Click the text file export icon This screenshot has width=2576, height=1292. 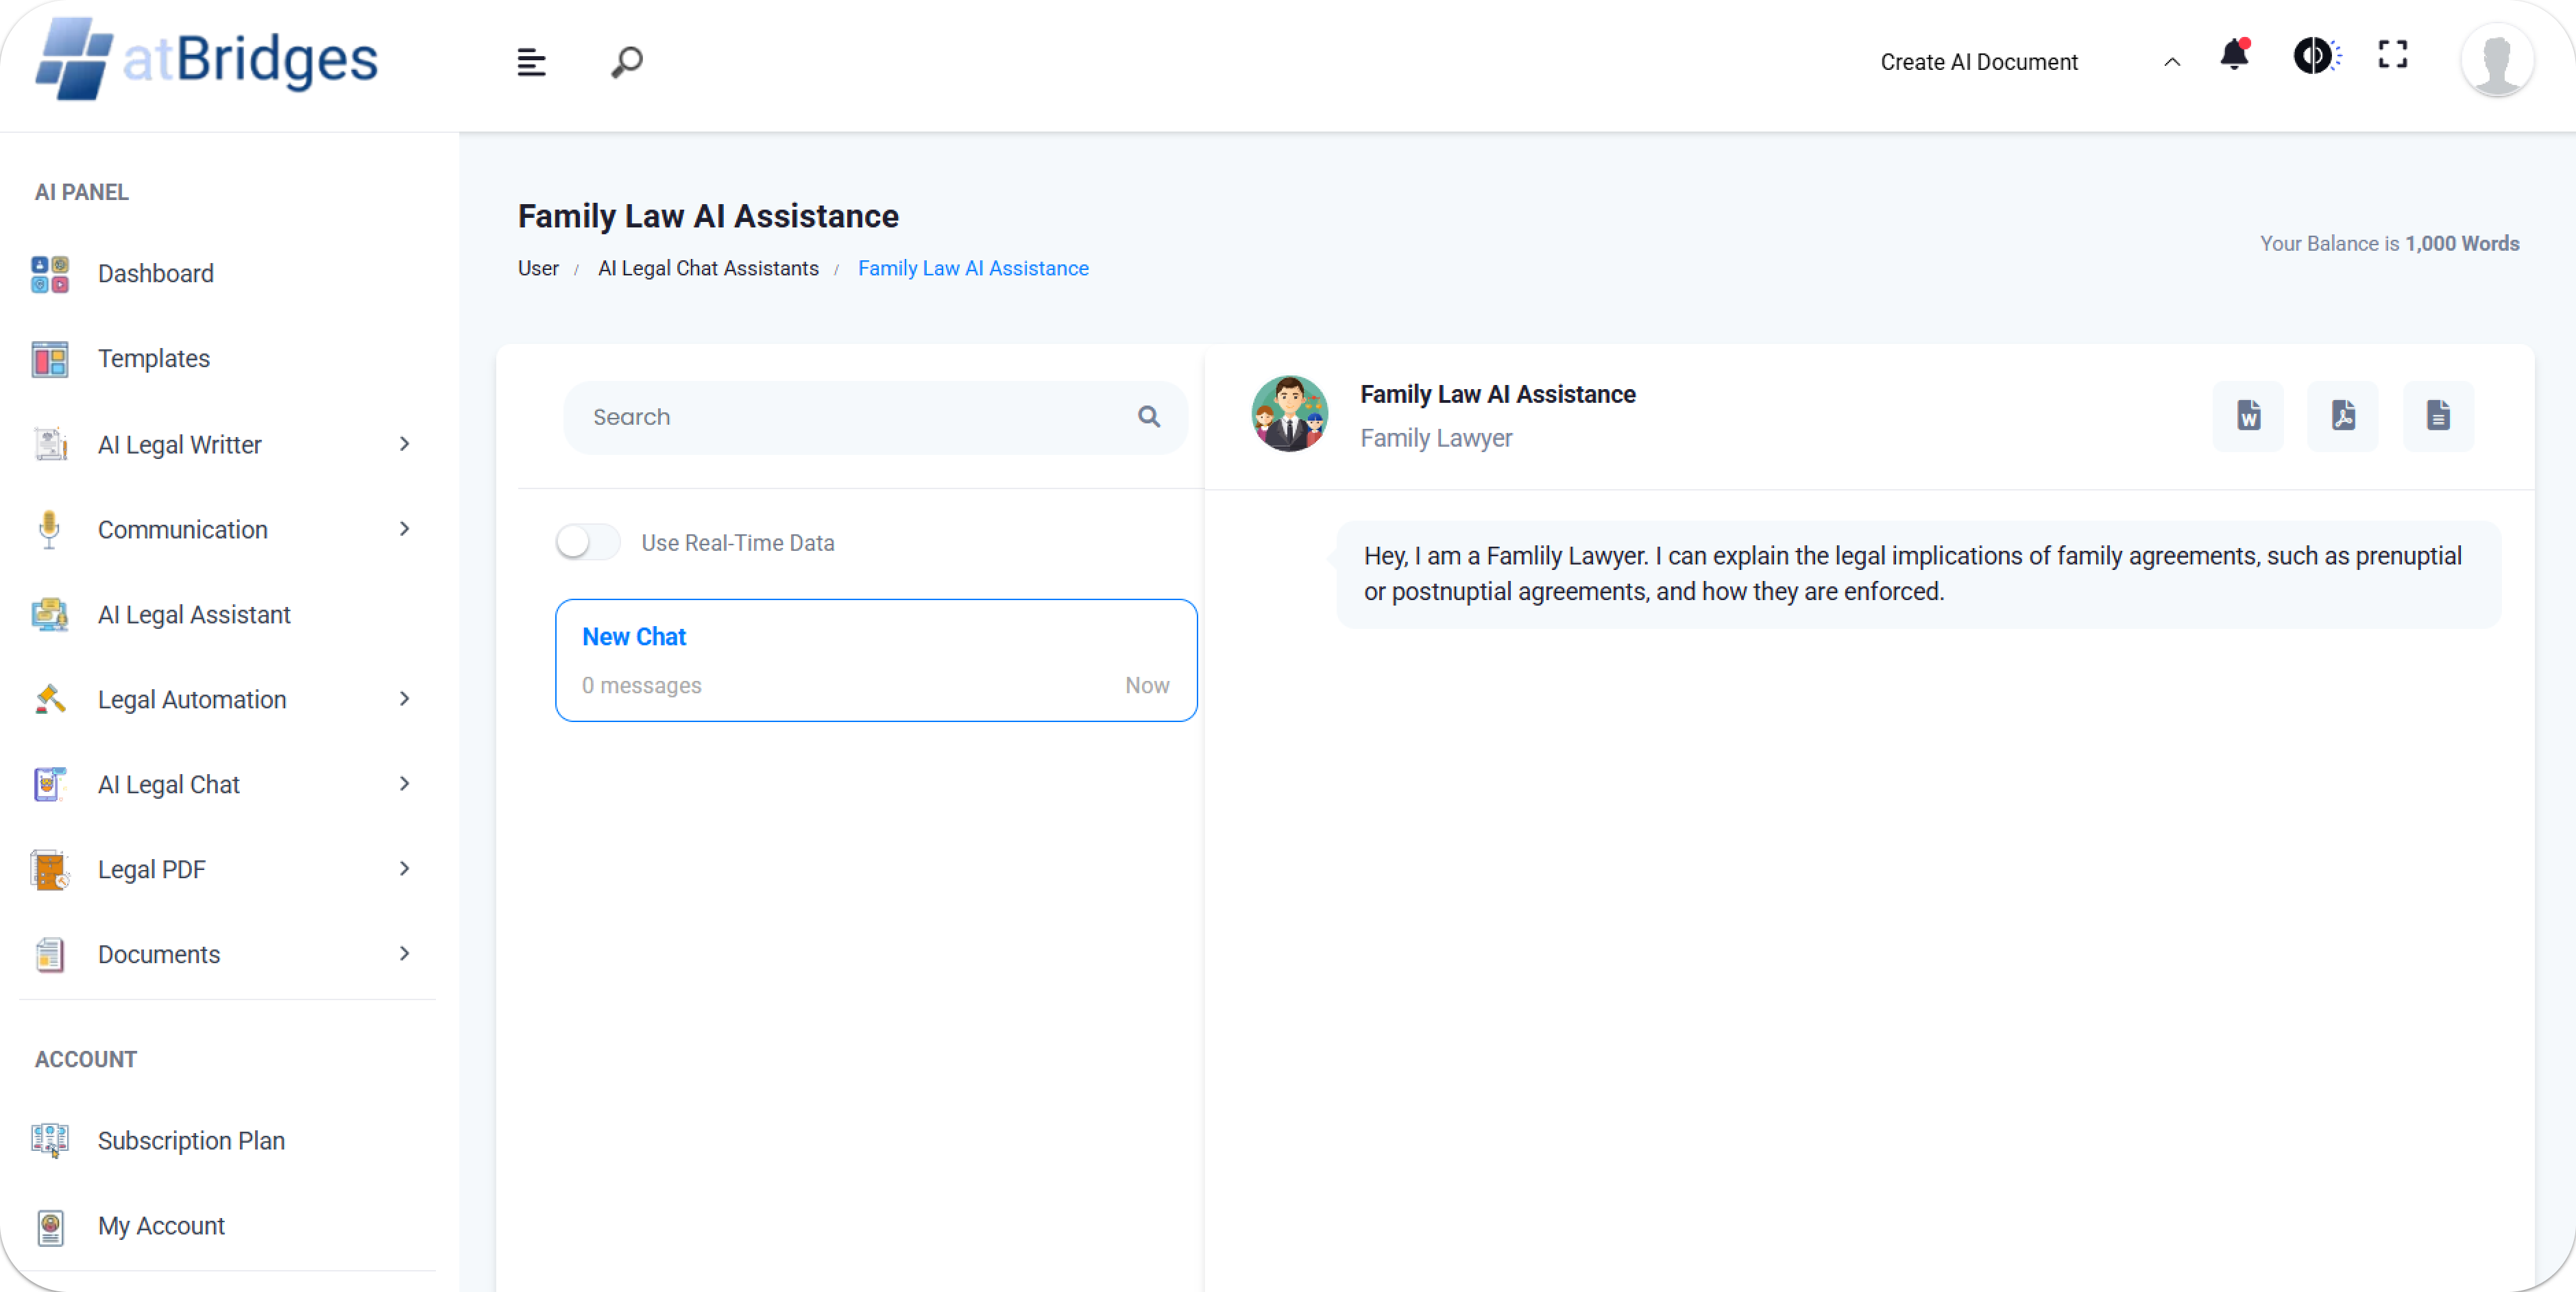coord(2438,416)
